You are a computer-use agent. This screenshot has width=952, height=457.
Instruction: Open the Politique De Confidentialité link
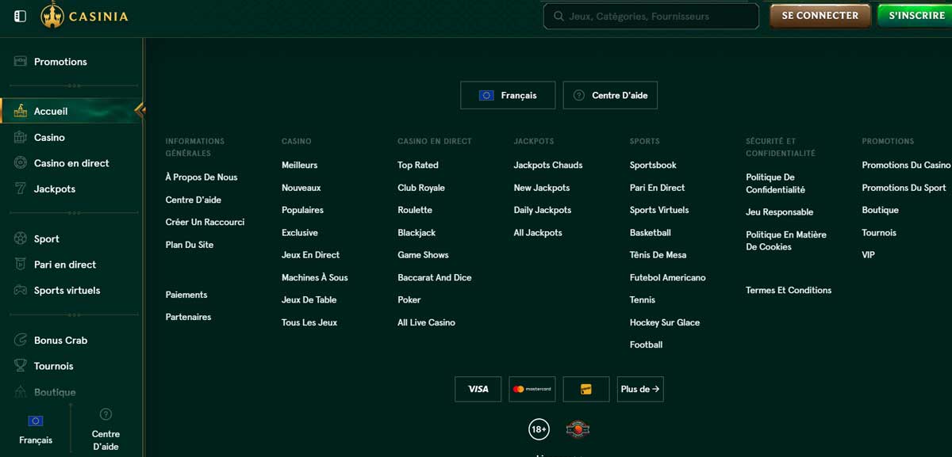(x=775, y=184)
